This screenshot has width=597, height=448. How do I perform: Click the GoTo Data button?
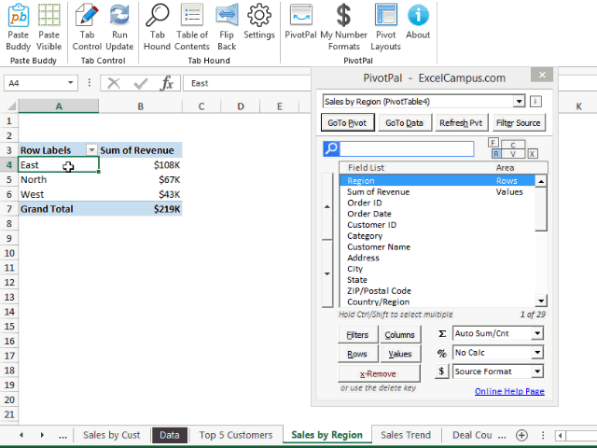coord(404,122)
